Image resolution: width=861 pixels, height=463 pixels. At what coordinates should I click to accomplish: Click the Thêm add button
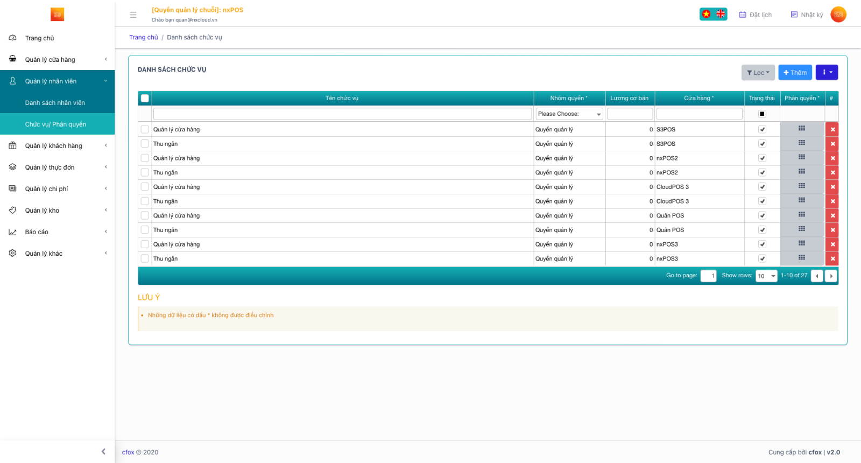[x=795, y=73]
